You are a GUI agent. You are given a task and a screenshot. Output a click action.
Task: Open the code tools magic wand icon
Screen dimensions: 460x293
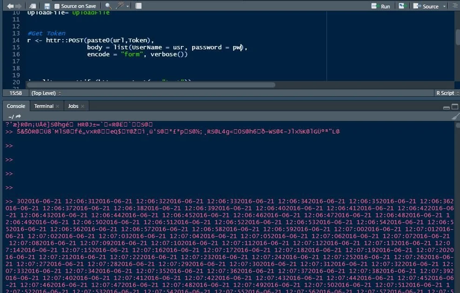point(120,6)
